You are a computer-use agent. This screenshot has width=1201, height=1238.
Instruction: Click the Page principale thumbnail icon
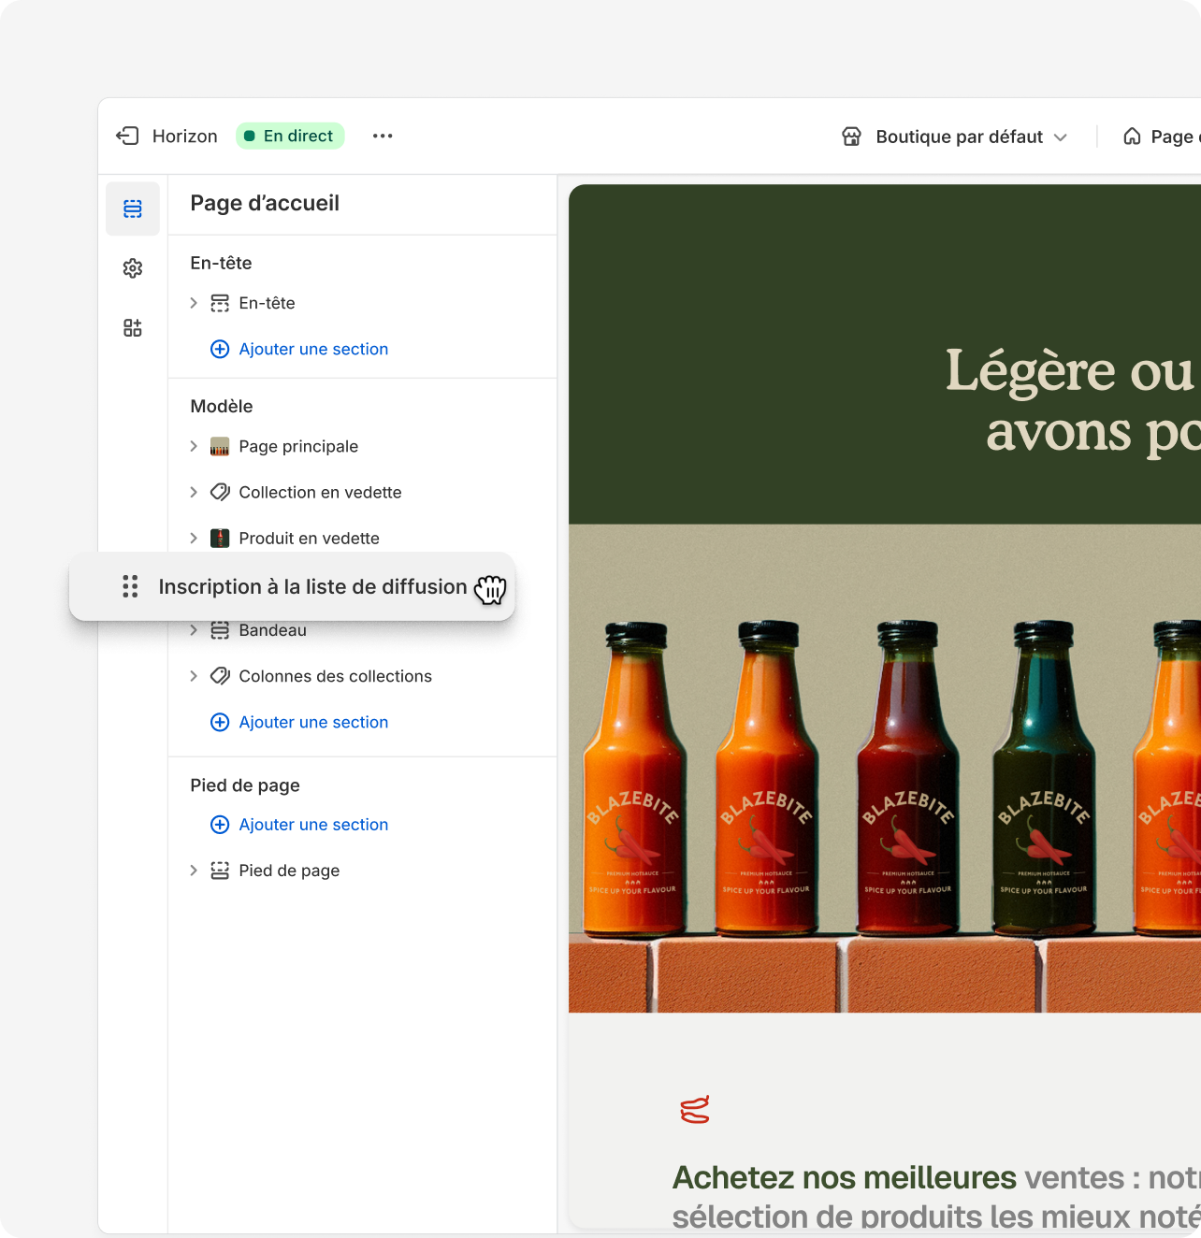tap(220, 446)
